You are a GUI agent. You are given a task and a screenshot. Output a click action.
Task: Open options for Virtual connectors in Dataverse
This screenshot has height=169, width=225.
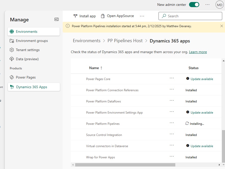pyautogui.click(x=172, y=145)
